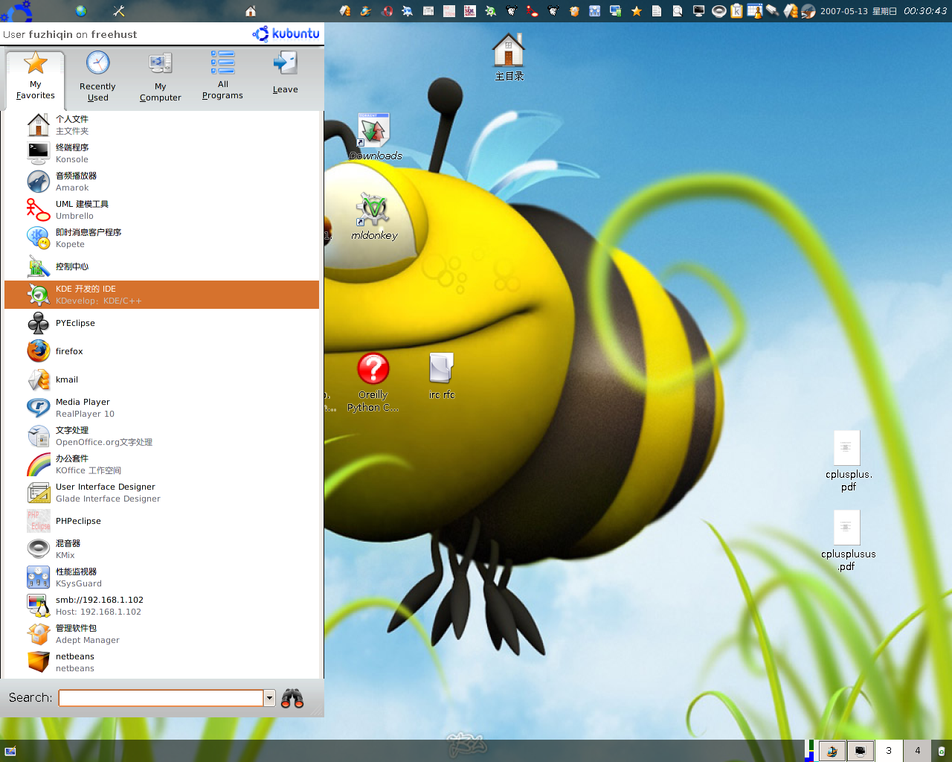Open the home folder favorites entry
The width and height of the screenshot is (952, 762).
coord(162,125)
